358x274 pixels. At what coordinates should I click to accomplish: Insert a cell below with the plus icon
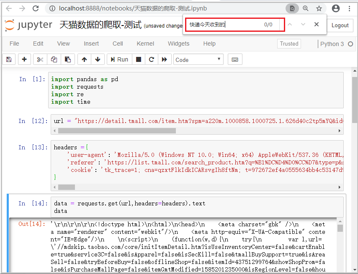24,59
